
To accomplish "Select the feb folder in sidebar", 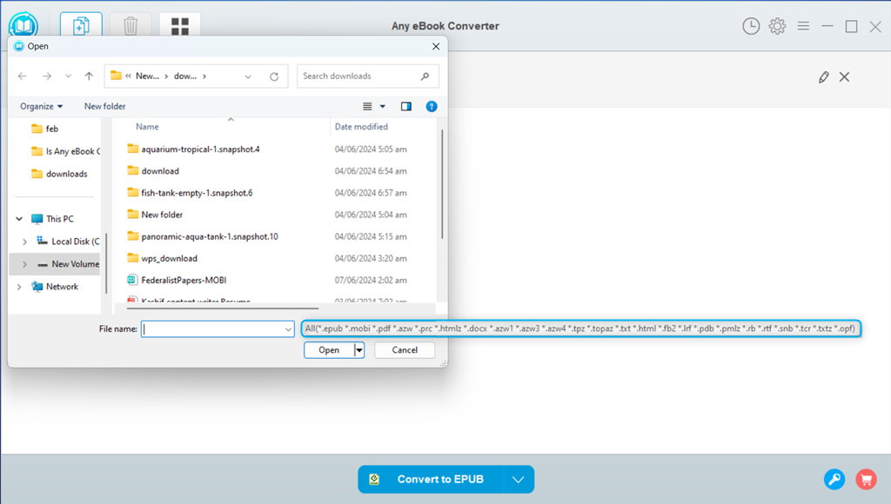I will (51, 129).
